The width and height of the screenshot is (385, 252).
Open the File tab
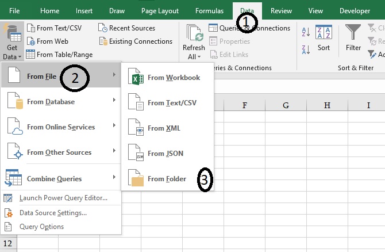click(14, 11)
